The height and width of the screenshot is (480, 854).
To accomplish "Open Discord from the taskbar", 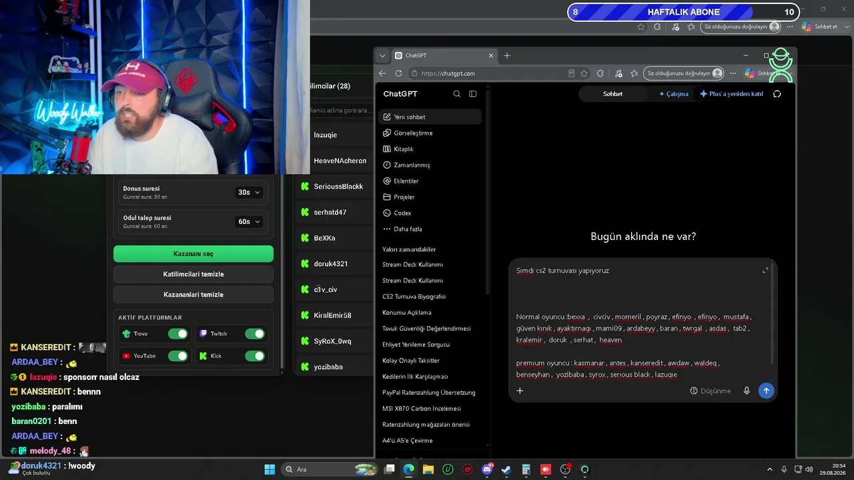I will [487, 469].
